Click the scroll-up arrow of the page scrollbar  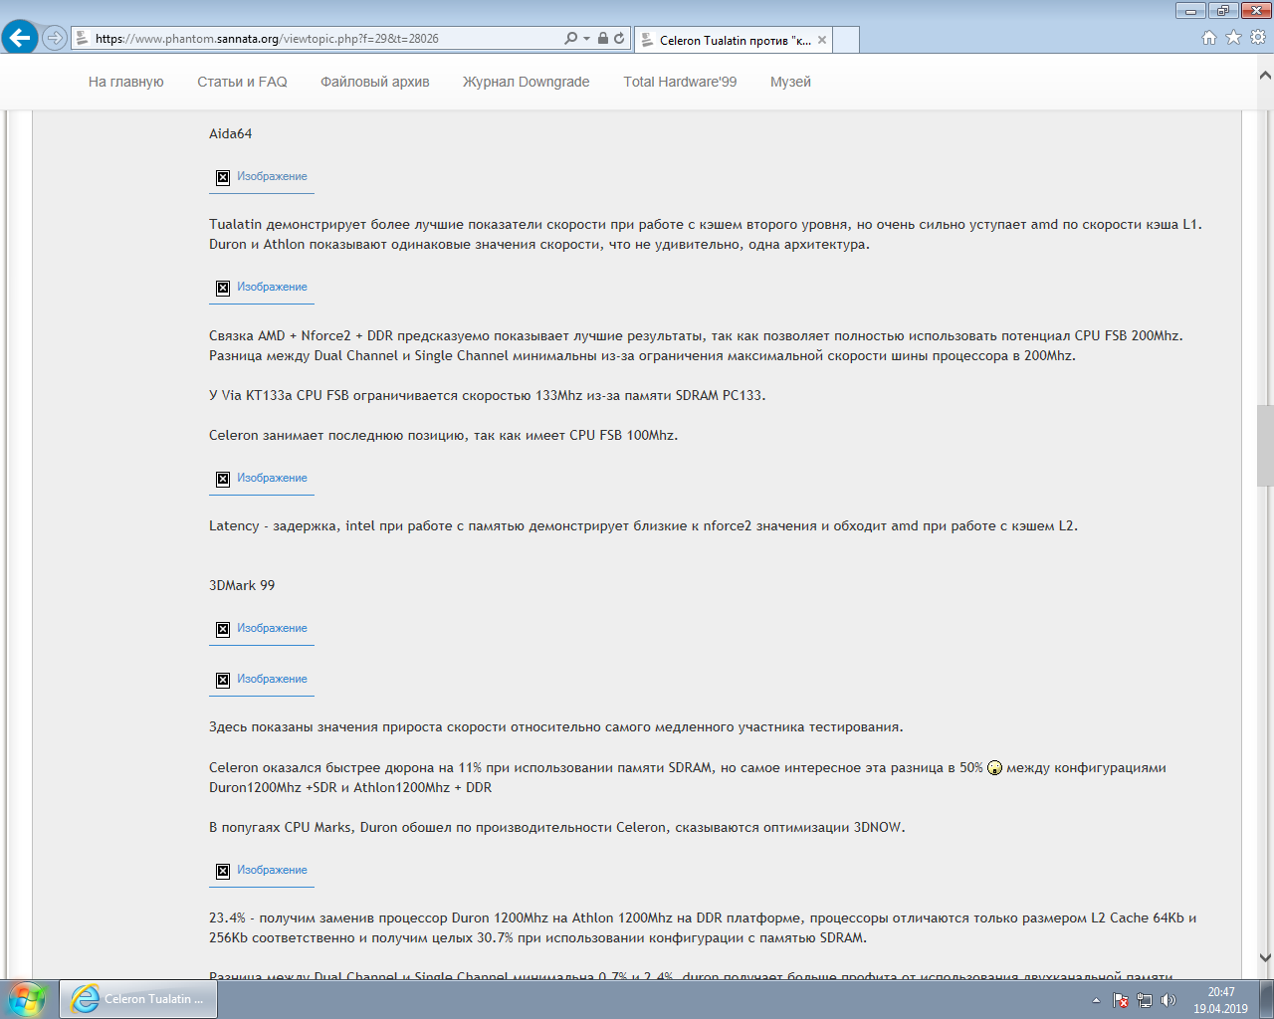point(1265,76)
